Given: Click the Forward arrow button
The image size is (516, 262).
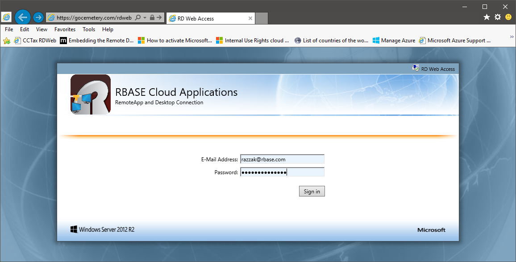Looking at the screenshot, I should coord(38,17).
